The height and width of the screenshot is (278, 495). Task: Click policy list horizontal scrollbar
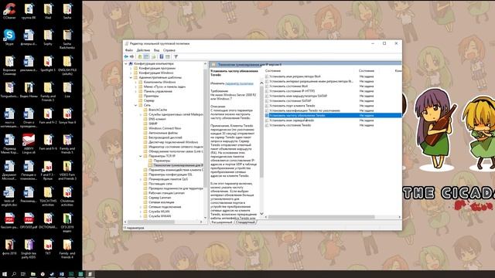322,217
